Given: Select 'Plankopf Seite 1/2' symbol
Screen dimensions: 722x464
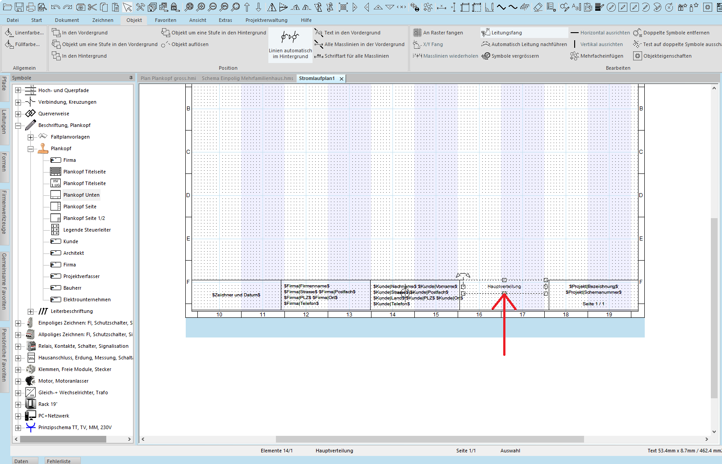Looking at the screenshot, I should [x=84, y=218].
